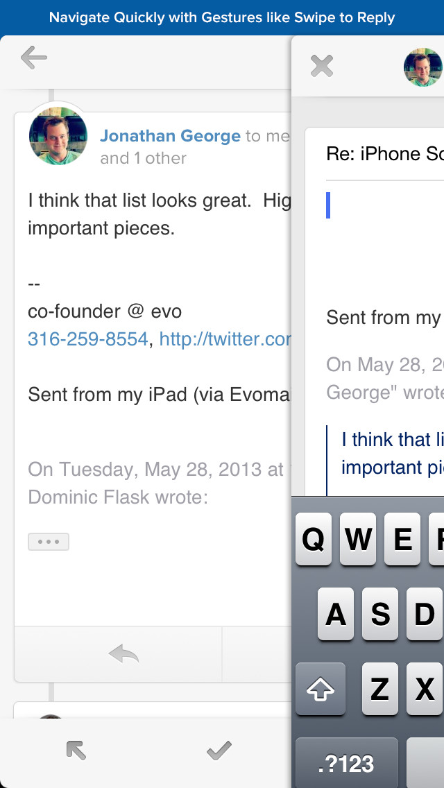Tap Jonathan George's avatar in message
The width and height of the screenshot is (444, 788).
(x=58, y=136)
